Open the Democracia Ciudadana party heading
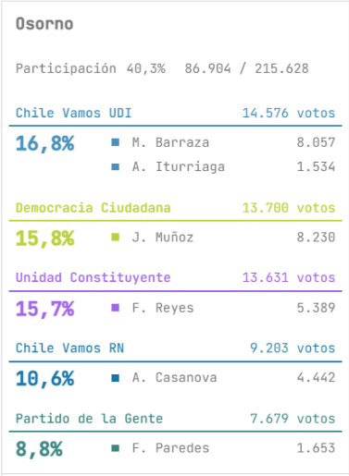 pyautogui.click(x=93, y=208)
